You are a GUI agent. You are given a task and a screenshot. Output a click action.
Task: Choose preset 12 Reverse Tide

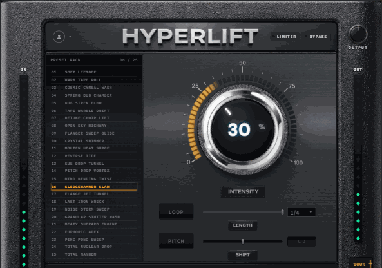click(x=94, y=156)
